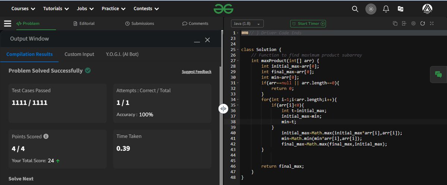Collapse the fold arrow at line 31
This screenshot has width=447, height=185.
tap(238, 83)
